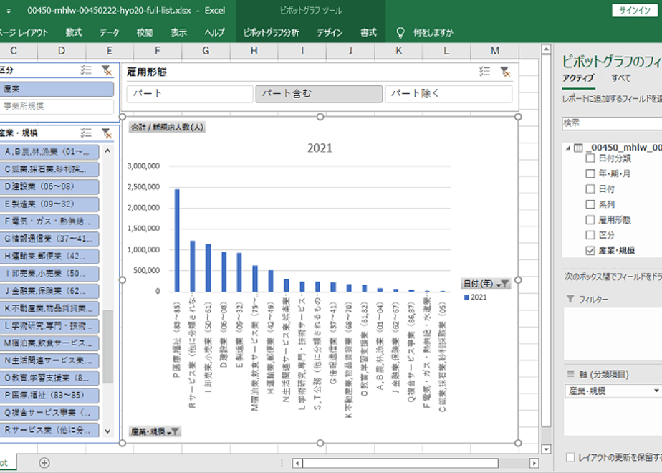Switch to the デザイン ribbon tab
This screenshot has height=473, width=662.
point(330,32)
